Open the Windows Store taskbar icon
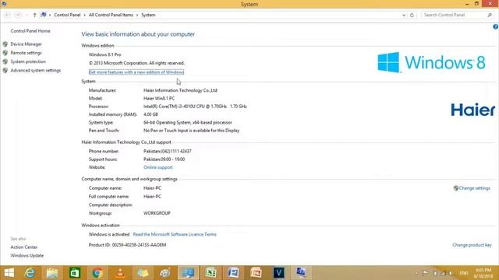Viewport: 499px width, 280px height. click(x=75, y=273)
